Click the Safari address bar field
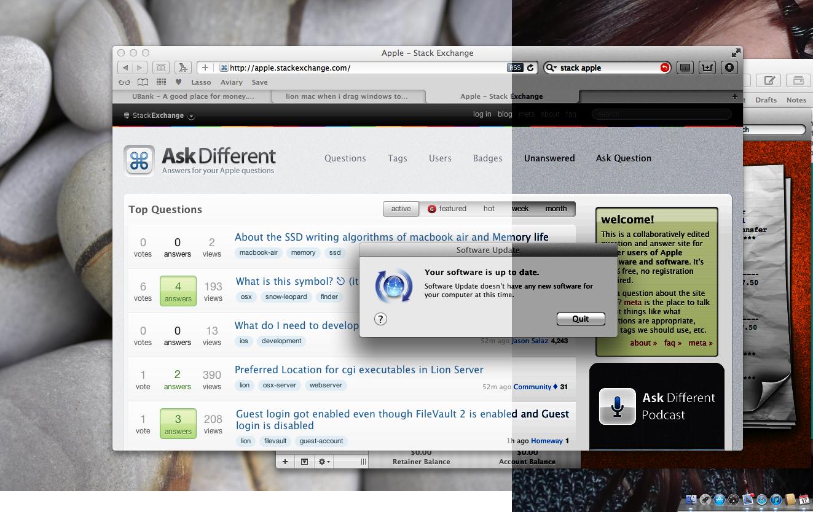Screen dimensions: 813x512 tap(369, 68)
